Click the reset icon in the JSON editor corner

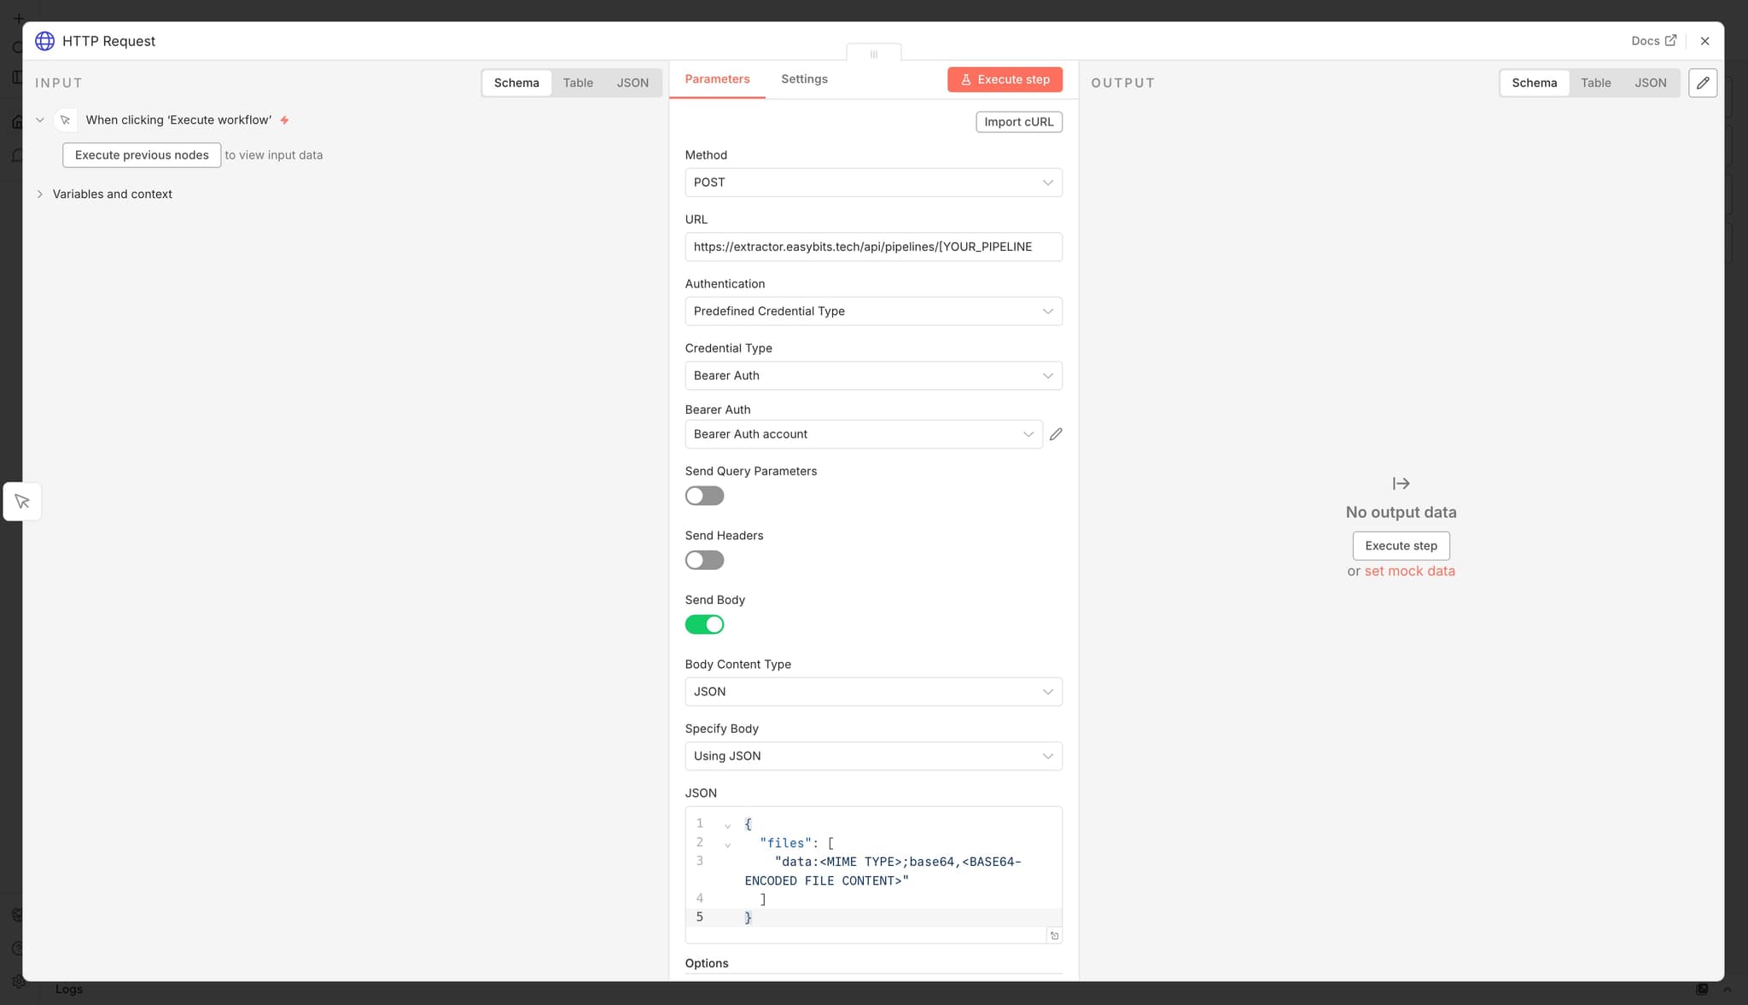[1054, 935]
